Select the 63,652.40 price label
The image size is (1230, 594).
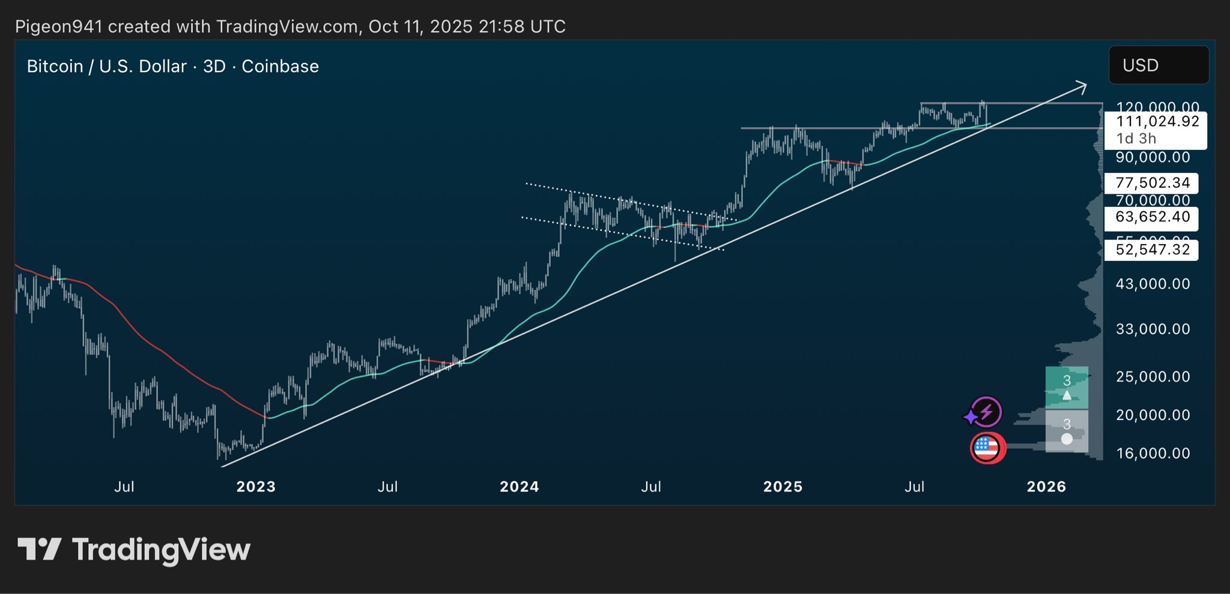coord(1152,217)
